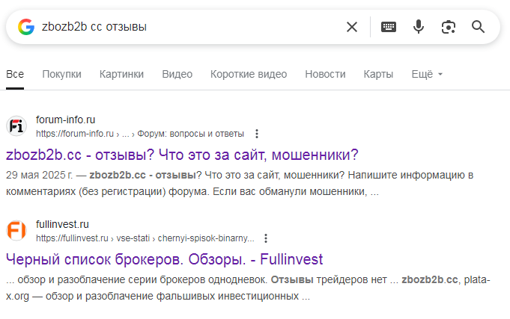The height and width of the screenshot is (319, 510).
Task: Submit search with magnifying glass icon
Action: coord(478,27)
